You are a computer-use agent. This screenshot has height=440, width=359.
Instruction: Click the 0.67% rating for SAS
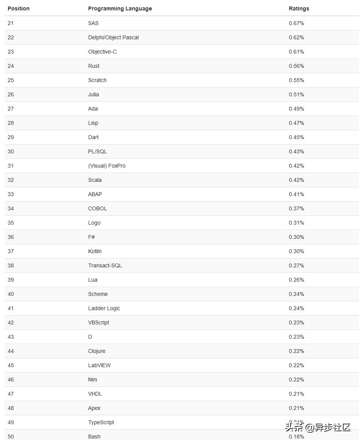[296, 23]
